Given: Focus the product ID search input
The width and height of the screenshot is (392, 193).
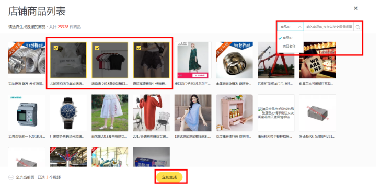Looking at the screenshot, I should 329,27.
